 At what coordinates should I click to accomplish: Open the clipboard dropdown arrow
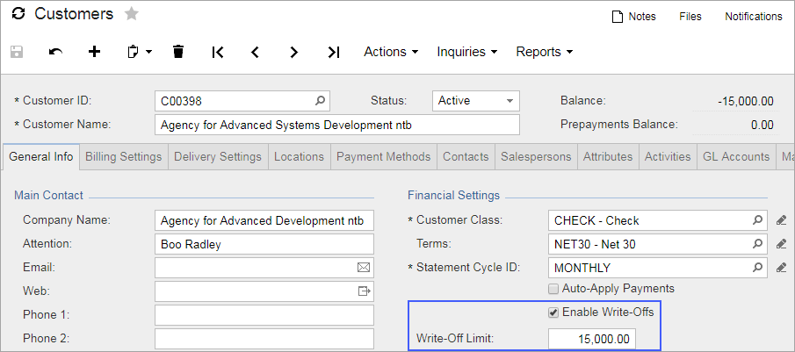(x=149, y=52)
